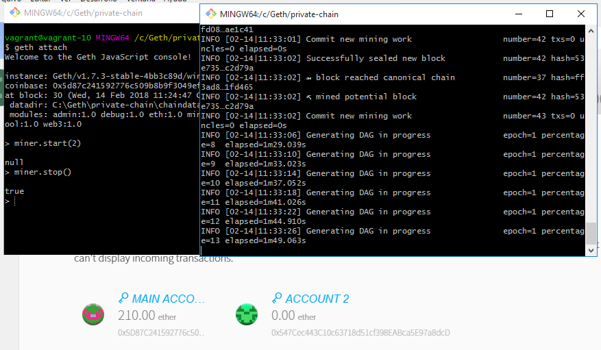
Task: Close the front MINGW64 terminal window
Action: click(580, 14)
